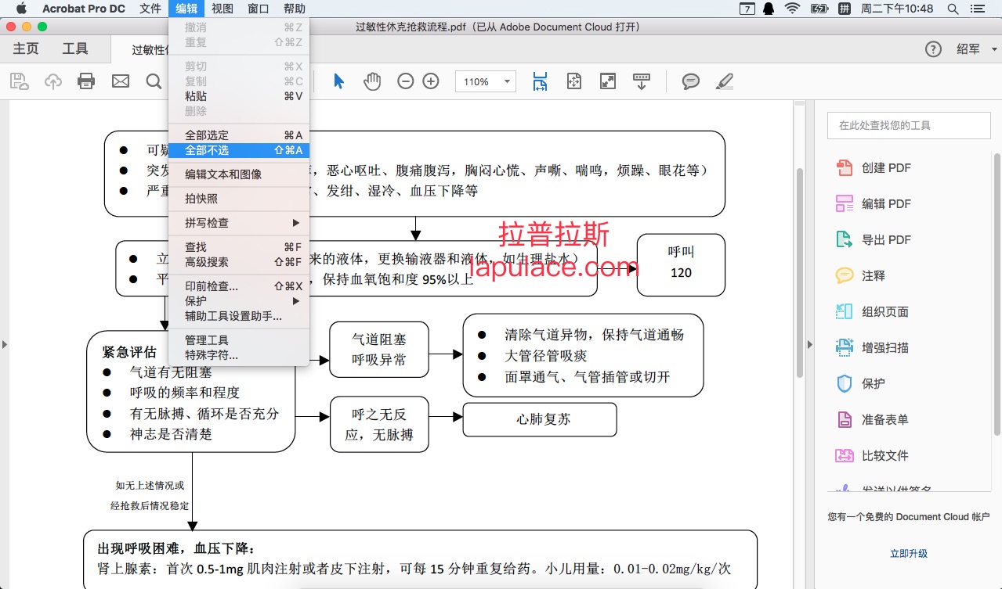Activate the hand pan tool
The height and width of the screenshot is (589, 1002).
click(x=372, y=81)
